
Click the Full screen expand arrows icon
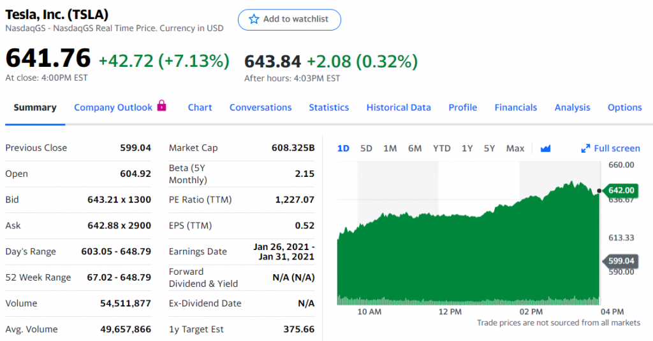pos(585,148)
